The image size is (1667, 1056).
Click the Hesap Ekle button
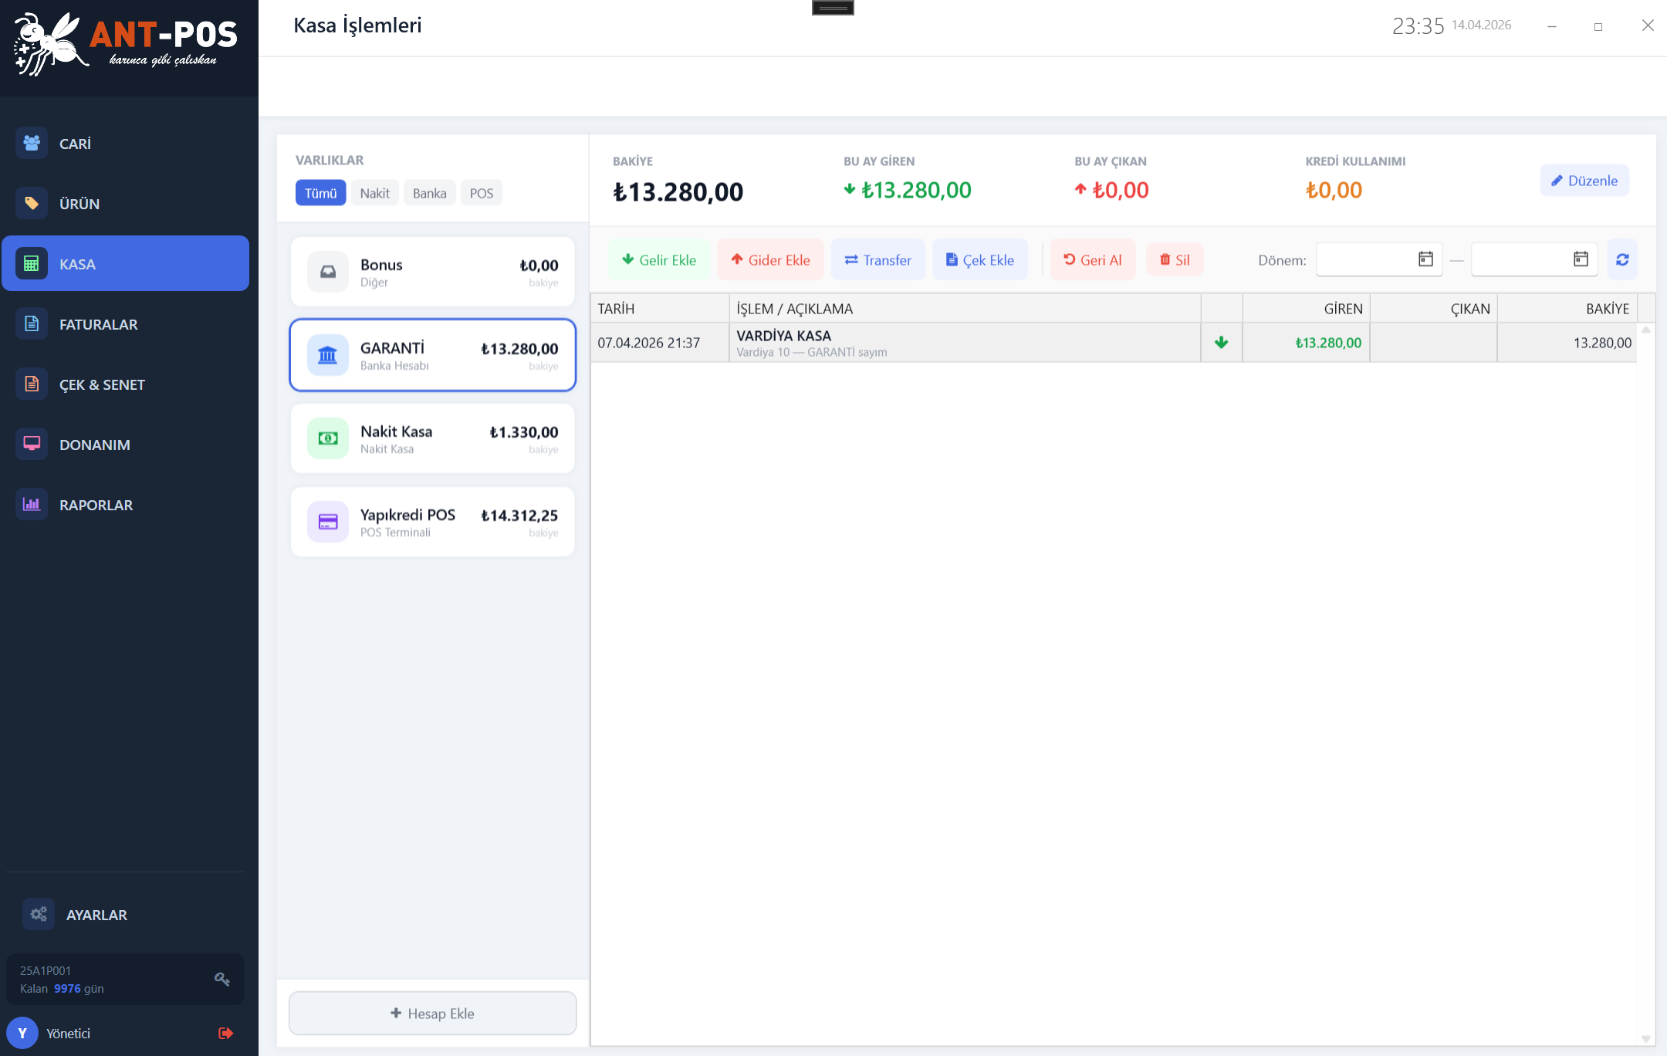432,1013
